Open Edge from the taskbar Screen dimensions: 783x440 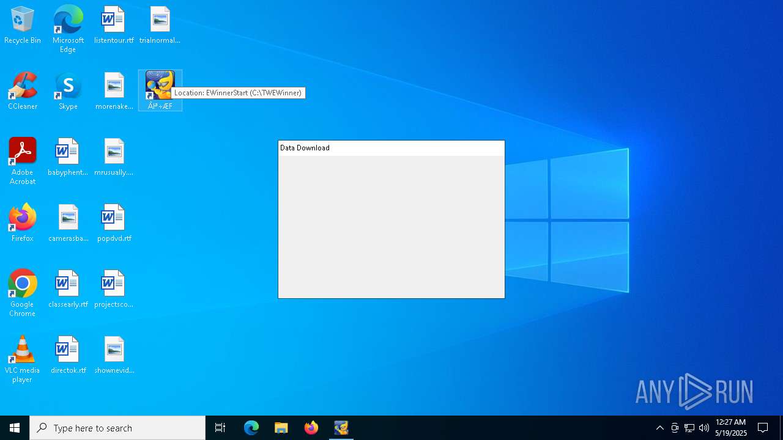[251, 428]
